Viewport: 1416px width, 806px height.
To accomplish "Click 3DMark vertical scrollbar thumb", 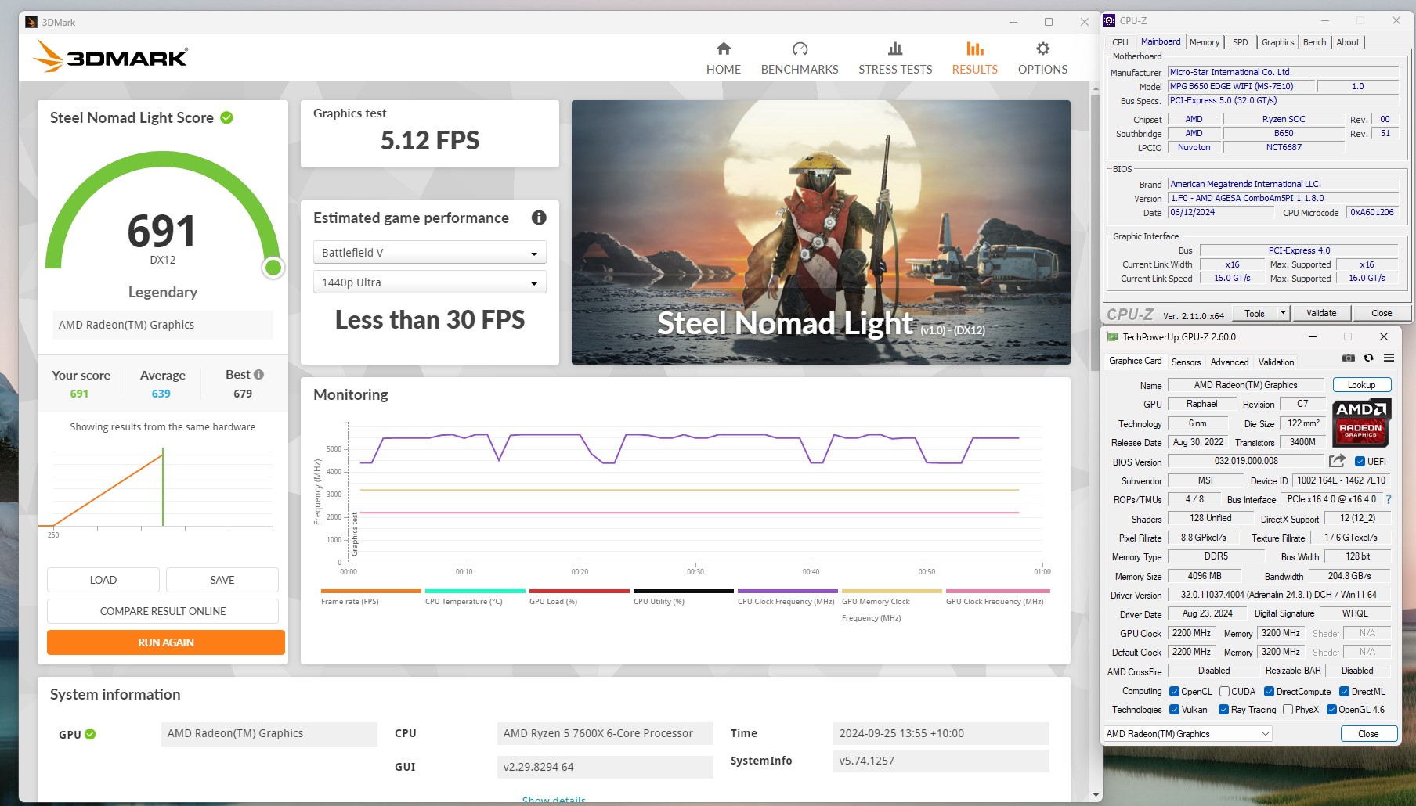I will (x=1096, y=233).
